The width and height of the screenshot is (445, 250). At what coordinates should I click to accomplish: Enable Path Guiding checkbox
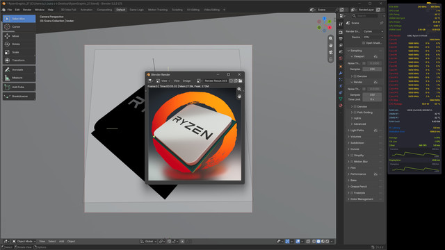pyautogui.click(x=355, y=112)
